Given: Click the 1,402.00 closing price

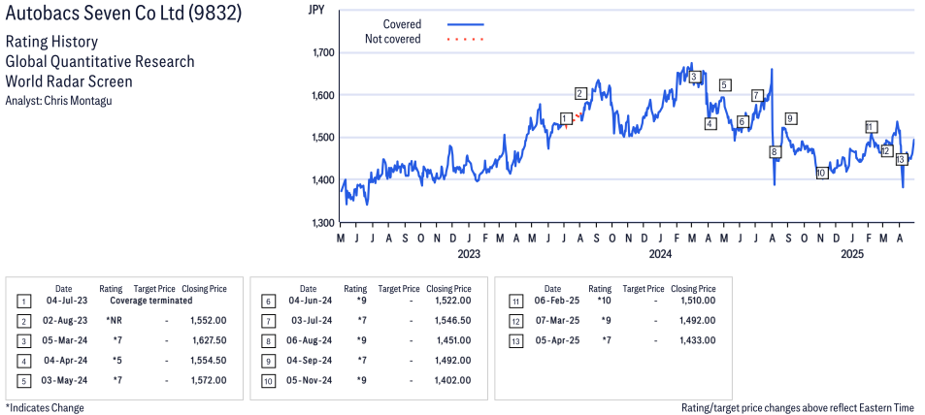Looking at the screenshot, I should pyautogui.click(x=453, y=380).
